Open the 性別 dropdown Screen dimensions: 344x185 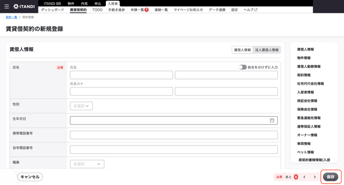[x=82, y=106]
